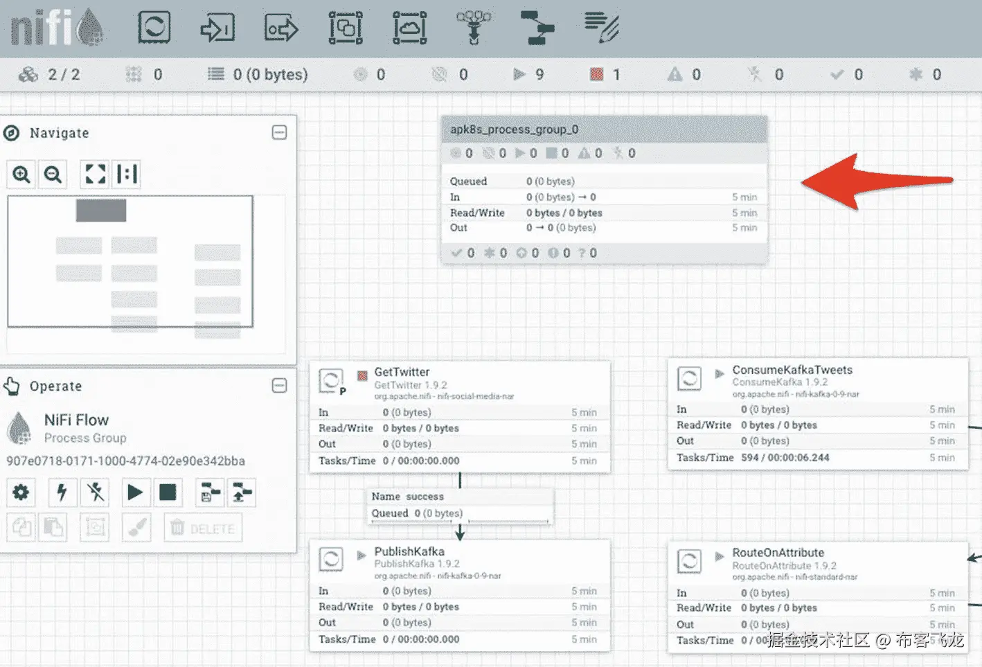
Task: Select the GetTwitter processor name
Action: click(402, 372)
